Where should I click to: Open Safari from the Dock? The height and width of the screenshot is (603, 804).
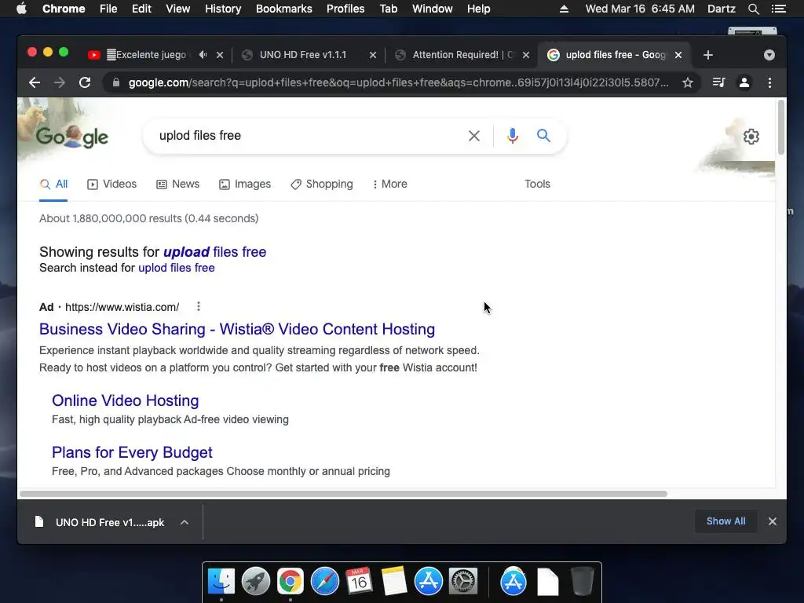(324, 582)
